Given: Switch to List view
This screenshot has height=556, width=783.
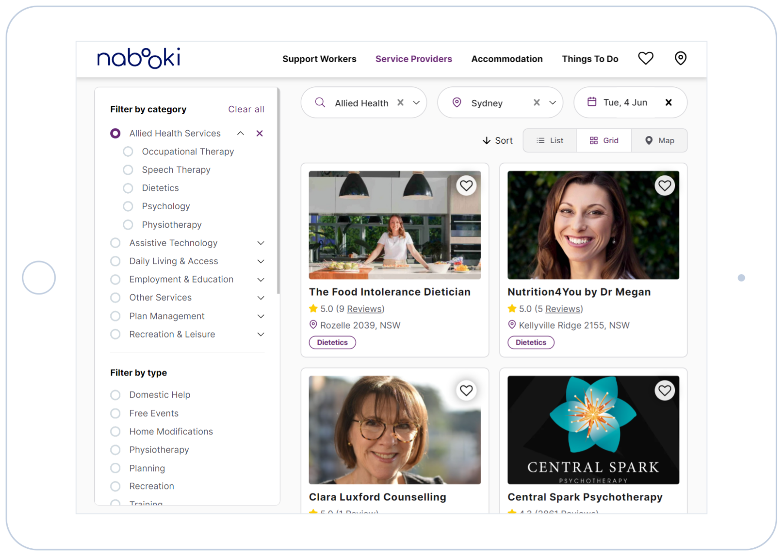Looking at the screenshot, I should pyautogui.click(x=550, y=141).
